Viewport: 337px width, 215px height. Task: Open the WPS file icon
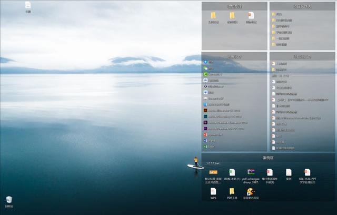[x=213, y=192]
